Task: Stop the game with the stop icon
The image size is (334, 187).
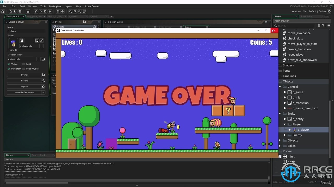Action: [45, 11]
